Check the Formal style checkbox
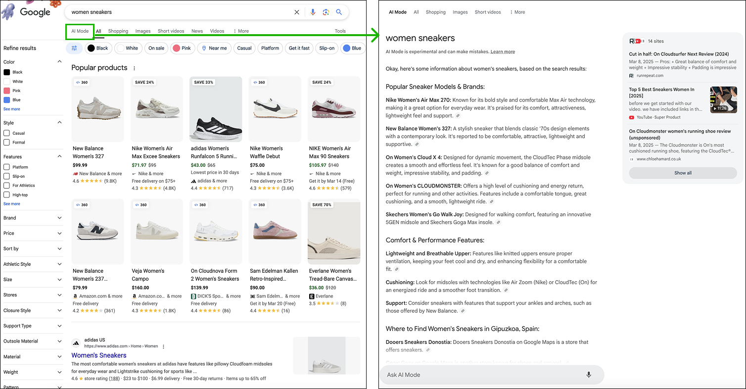The image size is (746, 389). [6, 143]
